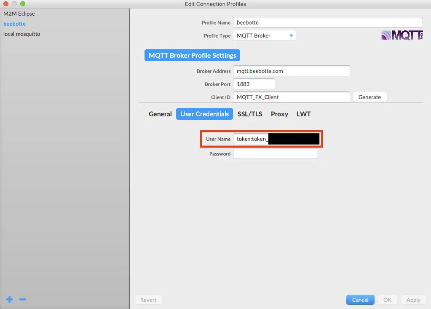Click the green zoom window button
Viewport: 431px width, 309px height.
pyautogui.click(x=23, y=4)
